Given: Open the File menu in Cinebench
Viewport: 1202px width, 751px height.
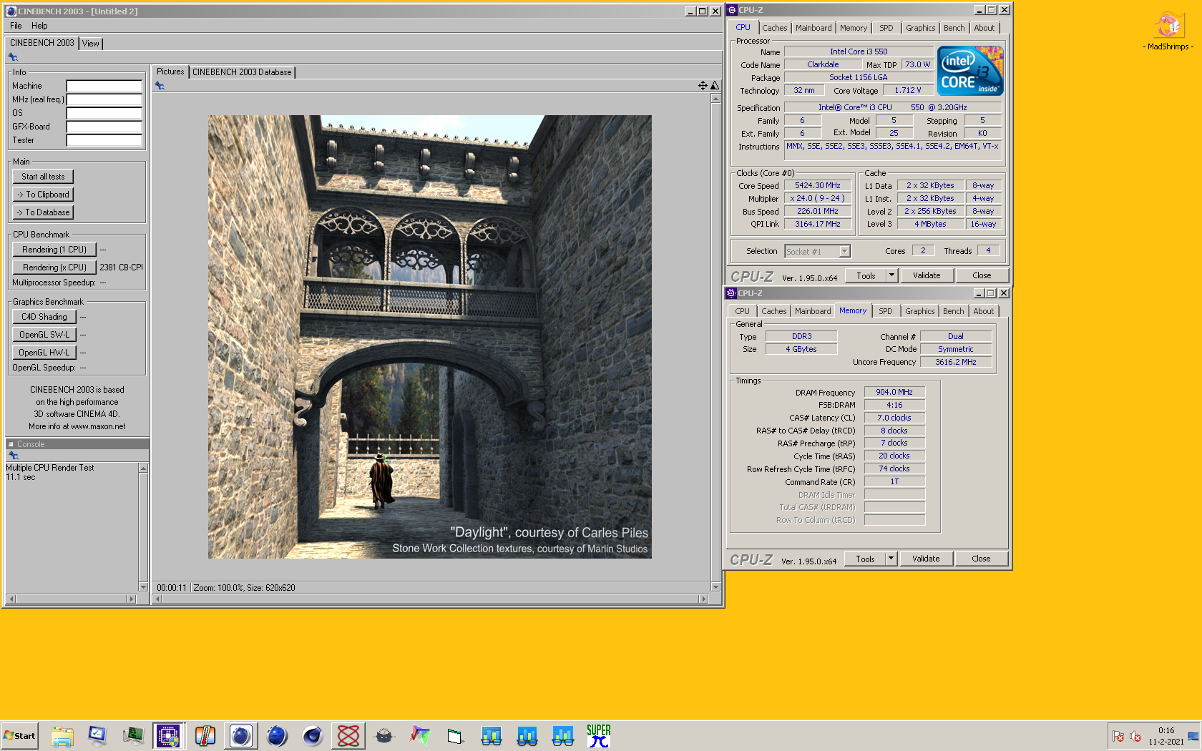Looking at the screenshot, I should (16, 26).
